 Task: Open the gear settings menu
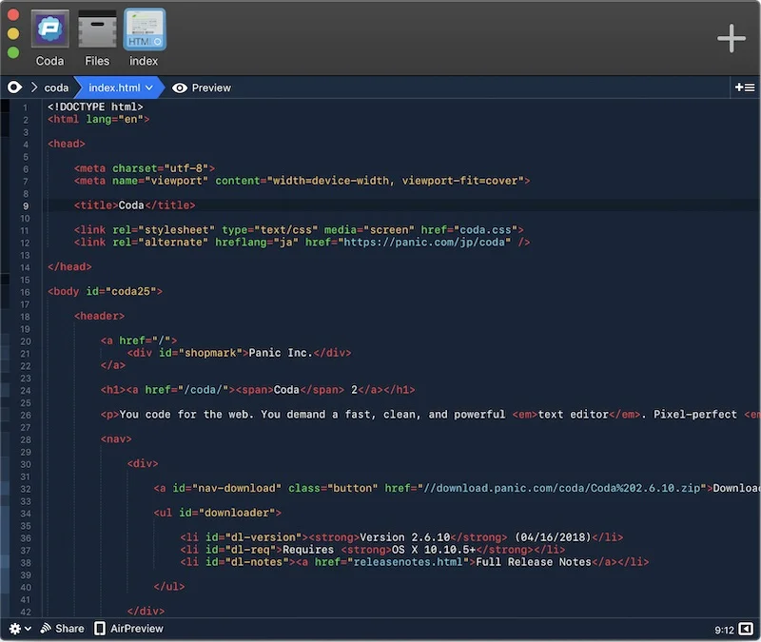[x=20, y=629]
